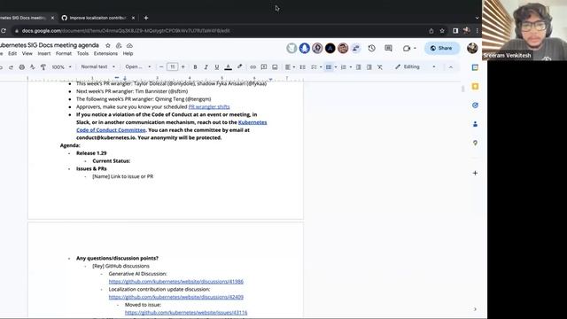Open the Normal text style dropdown

[x=97, y=67]
